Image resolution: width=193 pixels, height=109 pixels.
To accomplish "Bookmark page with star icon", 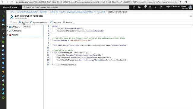I will [180, 2].
